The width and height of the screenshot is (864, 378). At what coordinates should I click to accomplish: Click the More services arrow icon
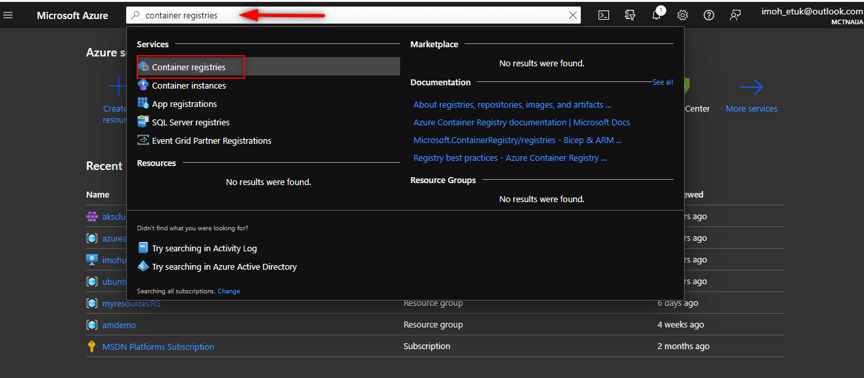tap(751, 87)
